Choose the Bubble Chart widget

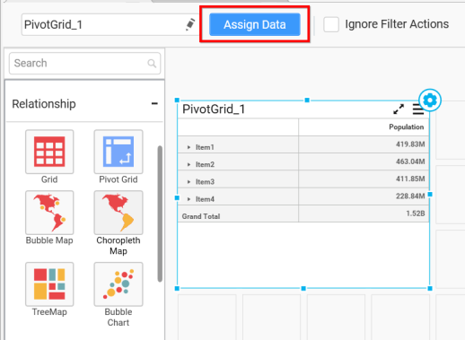click(118, 284)
